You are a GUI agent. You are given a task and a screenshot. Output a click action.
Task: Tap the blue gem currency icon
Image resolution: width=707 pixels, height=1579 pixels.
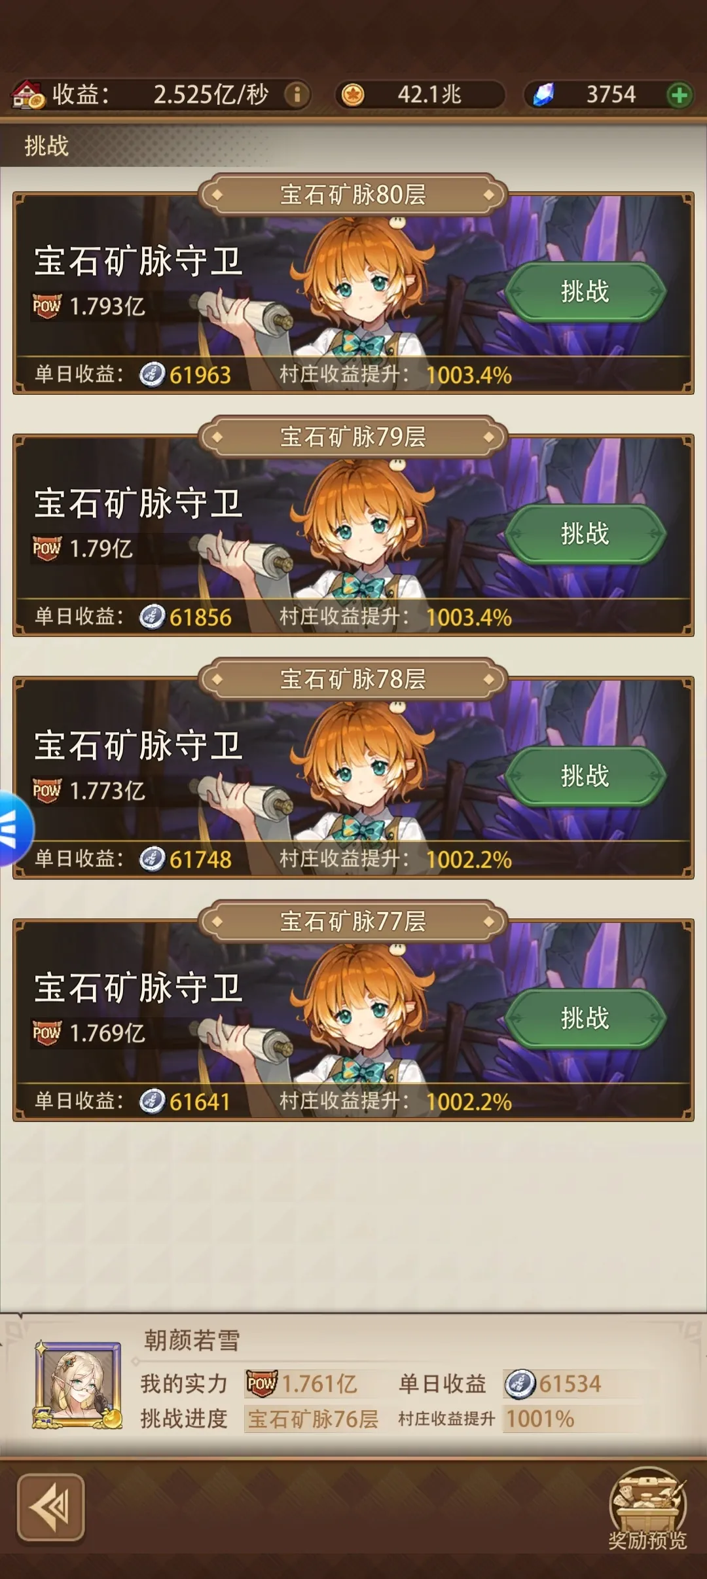pyautogui.click(x=543, y=95)
